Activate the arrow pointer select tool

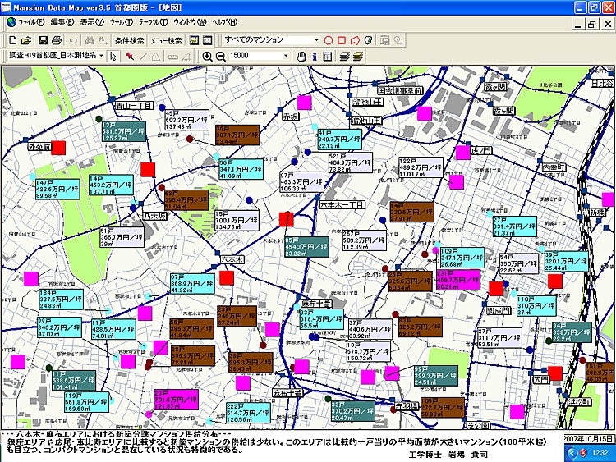113,56
